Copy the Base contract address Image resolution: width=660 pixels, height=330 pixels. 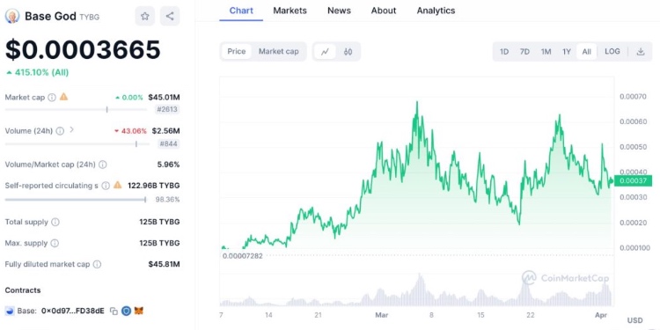pos(114,311)
